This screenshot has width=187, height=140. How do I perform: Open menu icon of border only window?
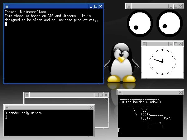tap(7, 108)
